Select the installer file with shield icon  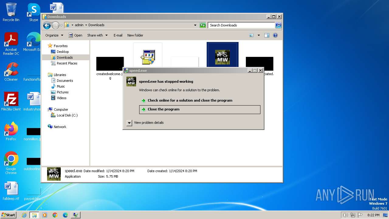click(148, 57)
